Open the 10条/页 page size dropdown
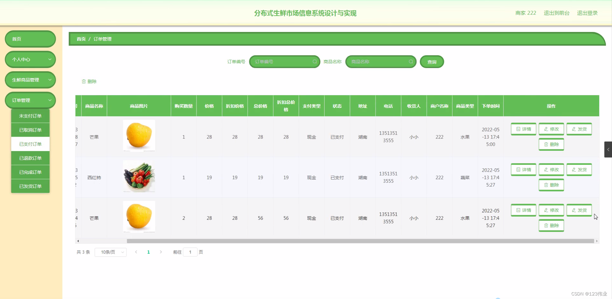 tap(111, 252)
